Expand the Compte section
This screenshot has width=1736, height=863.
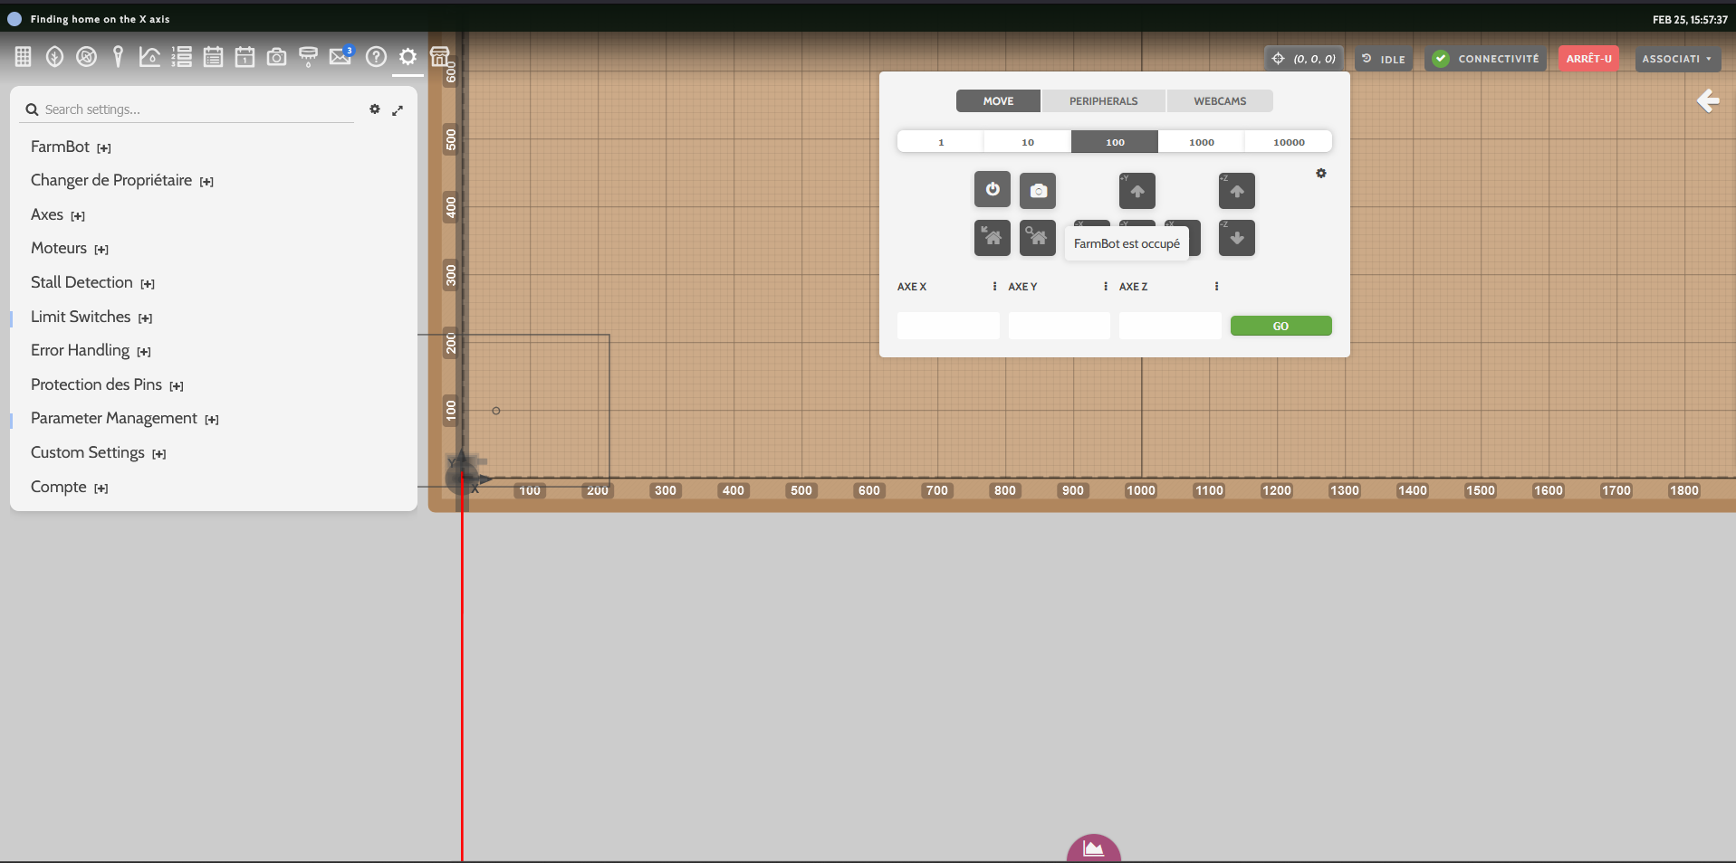pyautogui.click(x=70, y=487)
